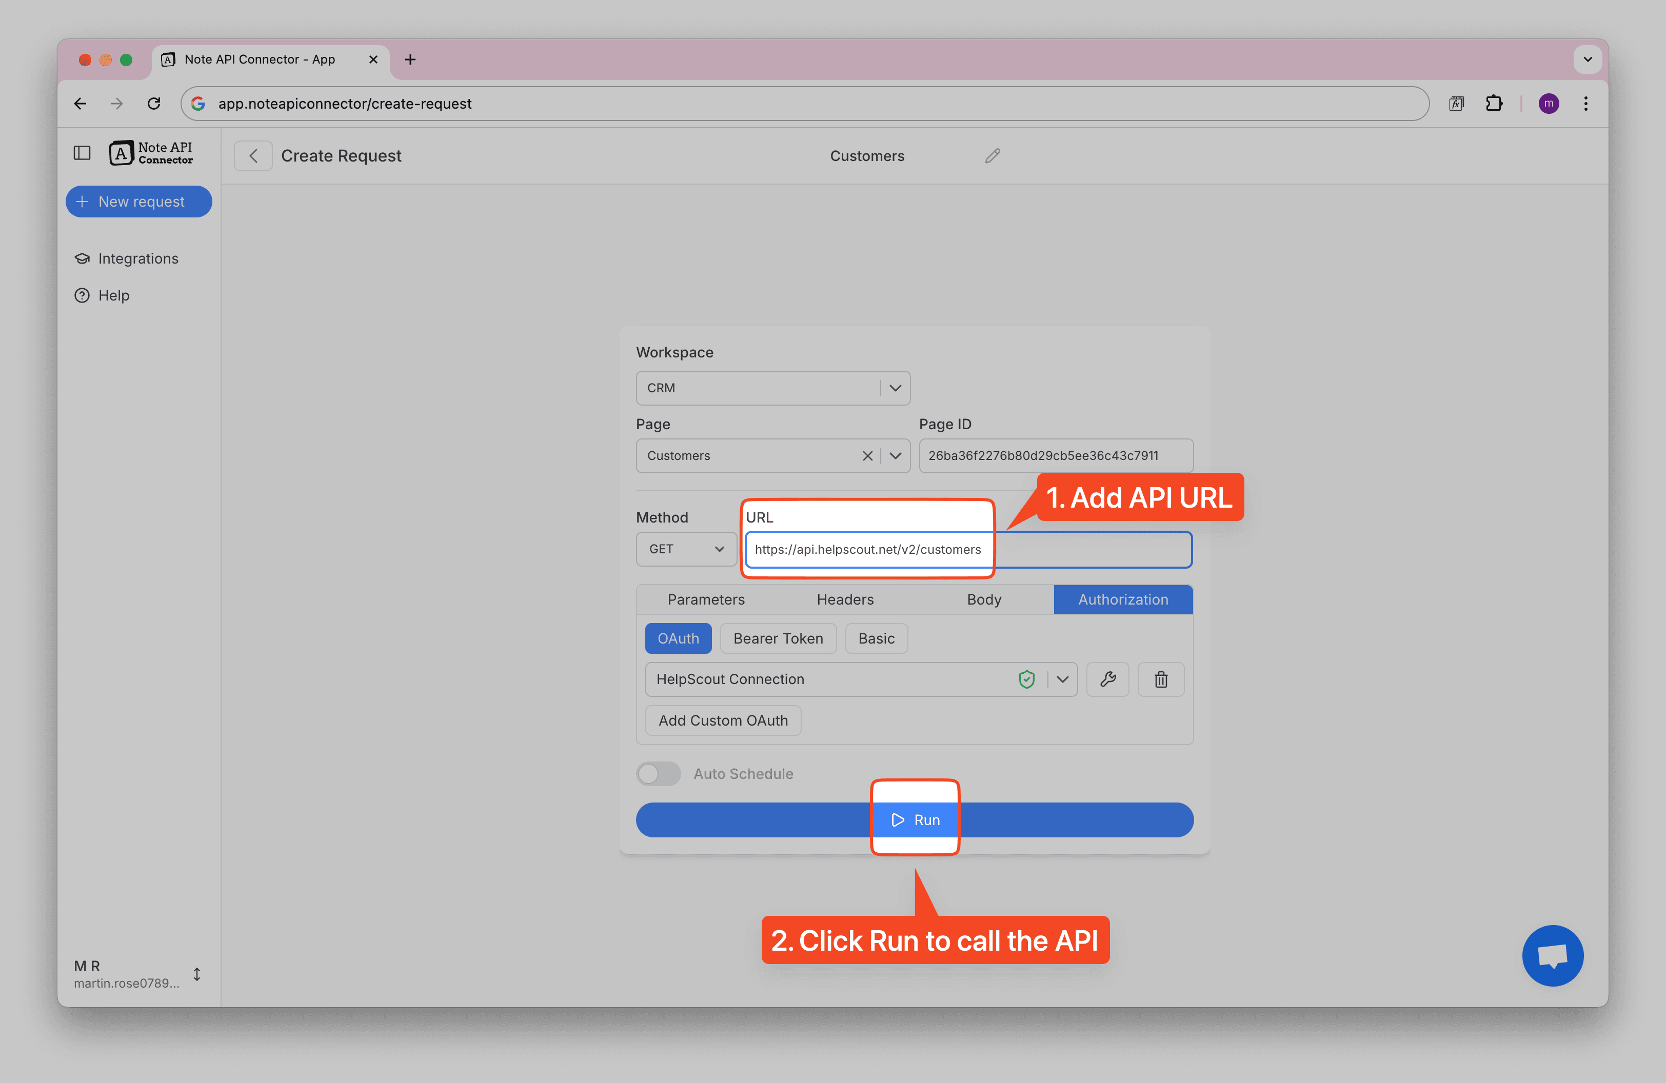The width and height of the screenshot is (1666, 1083).
Task: Open the browser extensions puzzle icon
Action: coord(1494,104)
